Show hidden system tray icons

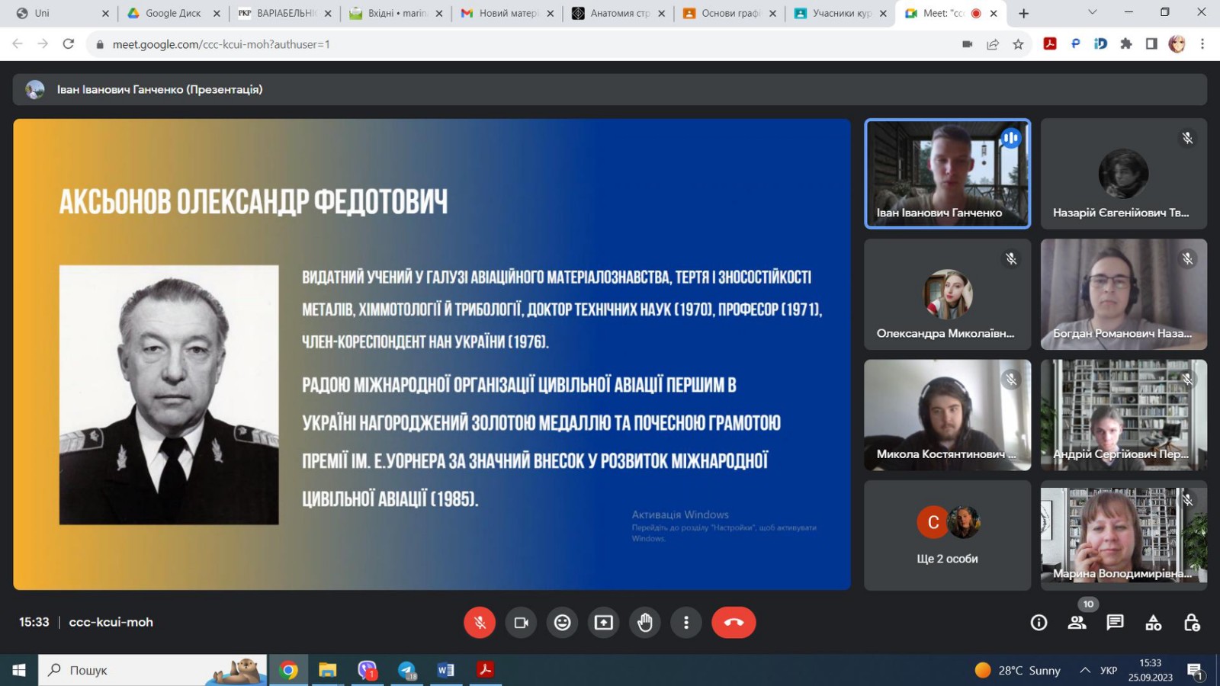pyautogui.click(x=1084, y=670)
